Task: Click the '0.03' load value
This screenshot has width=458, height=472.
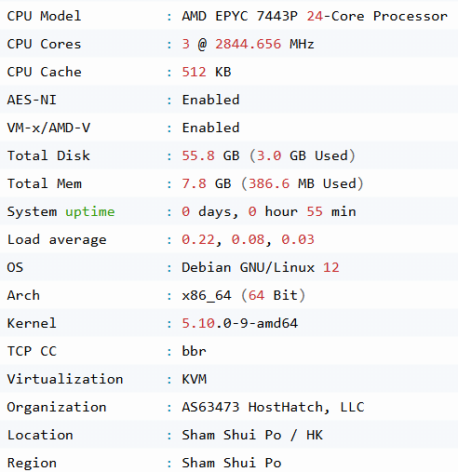Action: click(298, 239)
